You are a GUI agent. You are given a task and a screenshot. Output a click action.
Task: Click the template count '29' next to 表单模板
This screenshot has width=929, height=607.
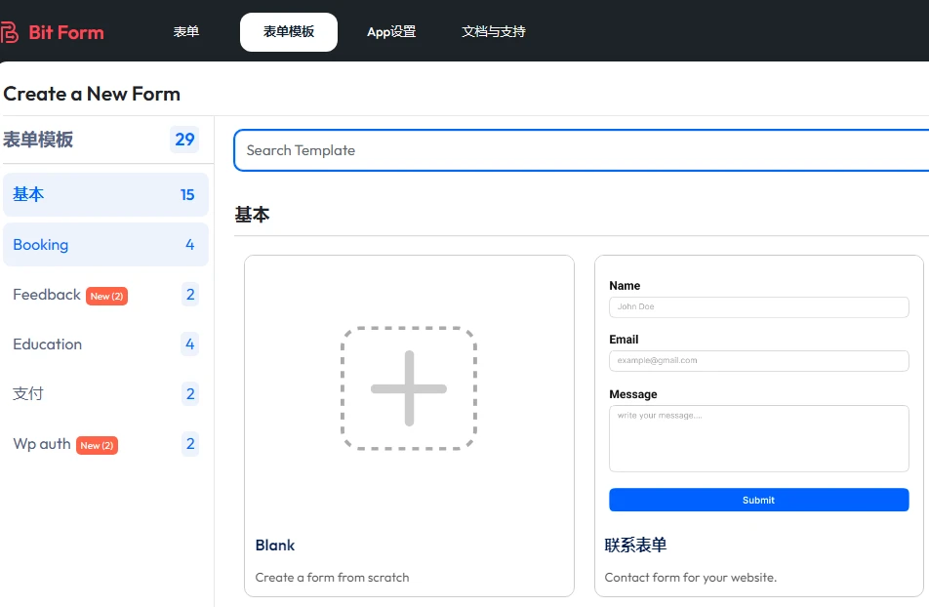[184, 140]
